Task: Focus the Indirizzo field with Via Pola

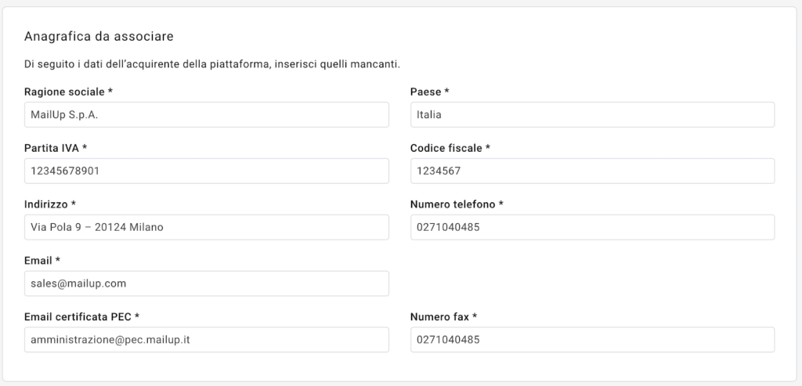Action: 207,227
